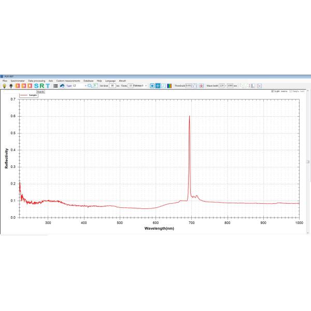Click the green S spectrum icon

[x=36, y=86]
